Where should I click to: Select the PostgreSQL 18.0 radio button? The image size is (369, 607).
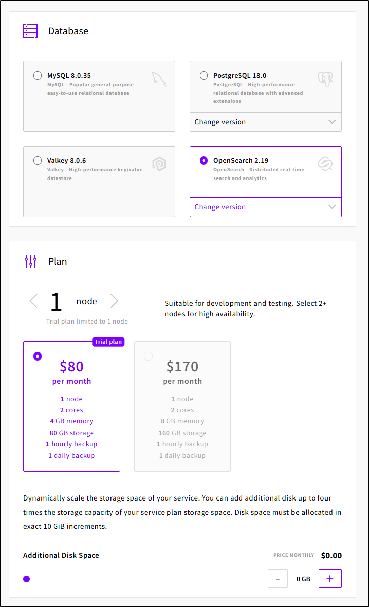pyautogui.click(x=204, y=76)
